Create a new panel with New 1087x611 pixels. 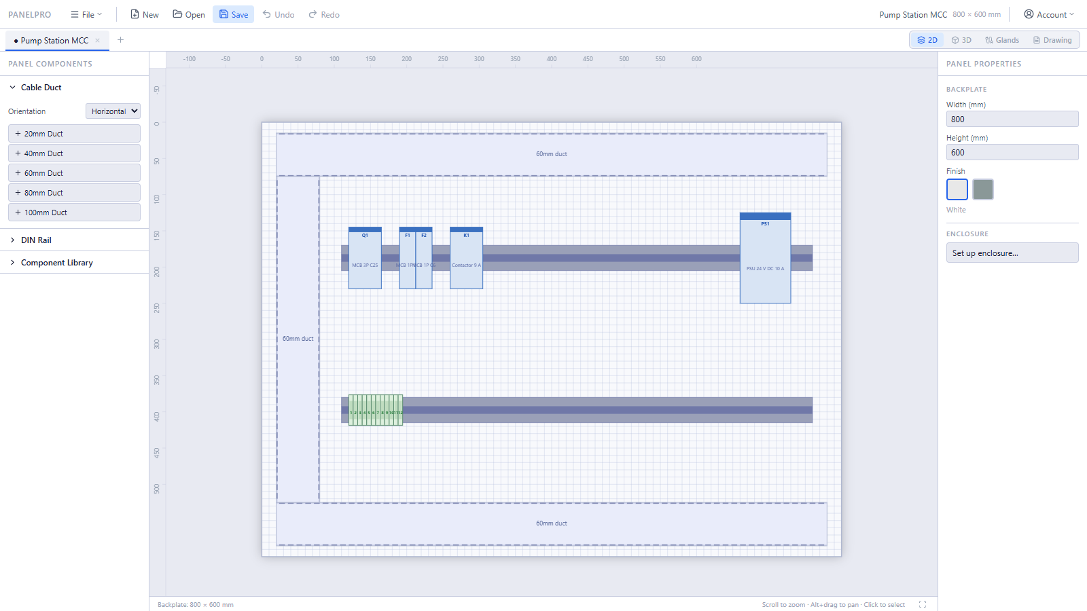click(145, 14)
